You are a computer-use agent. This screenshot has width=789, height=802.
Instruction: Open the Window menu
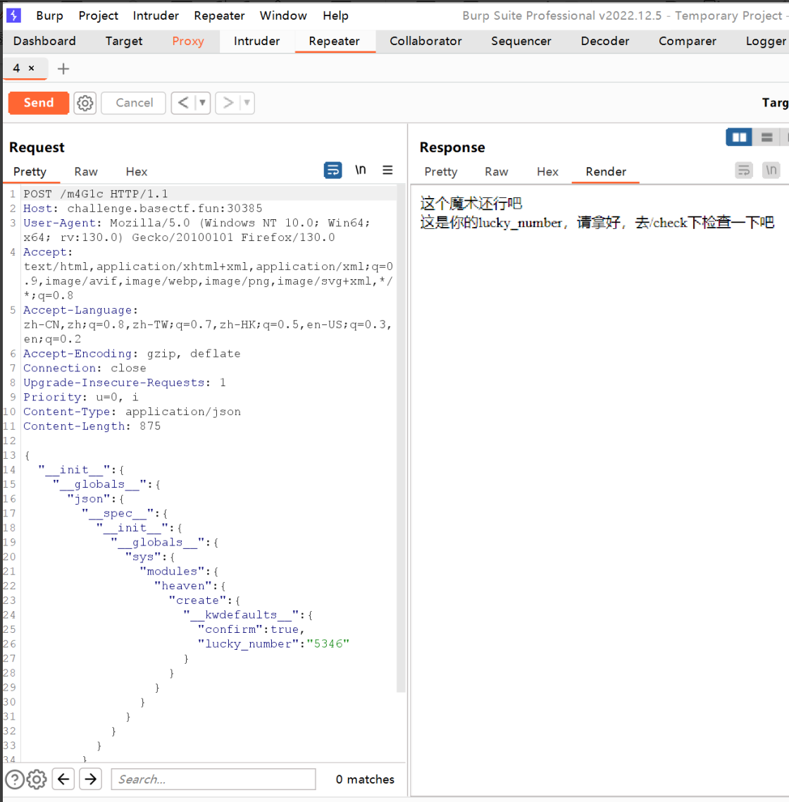pos(283,16)
